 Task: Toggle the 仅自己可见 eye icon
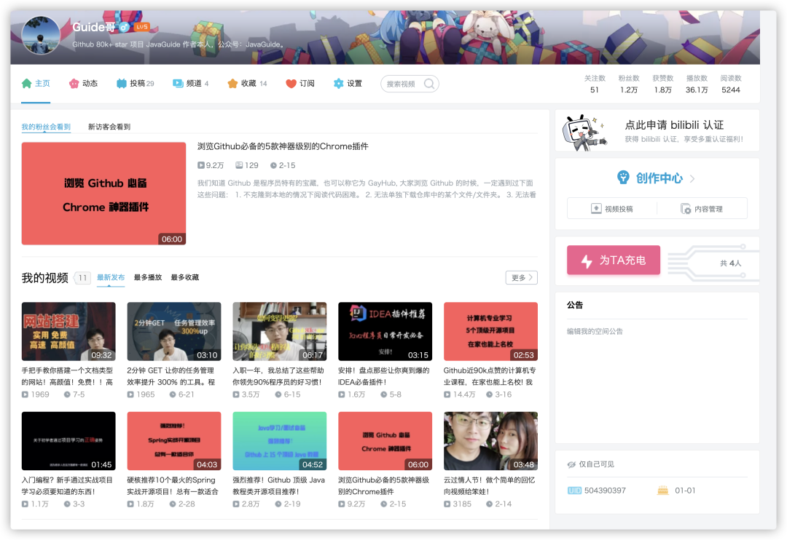point(571,464)
